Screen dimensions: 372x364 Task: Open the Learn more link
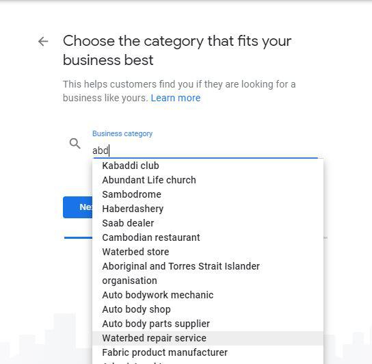coord(176,98)
